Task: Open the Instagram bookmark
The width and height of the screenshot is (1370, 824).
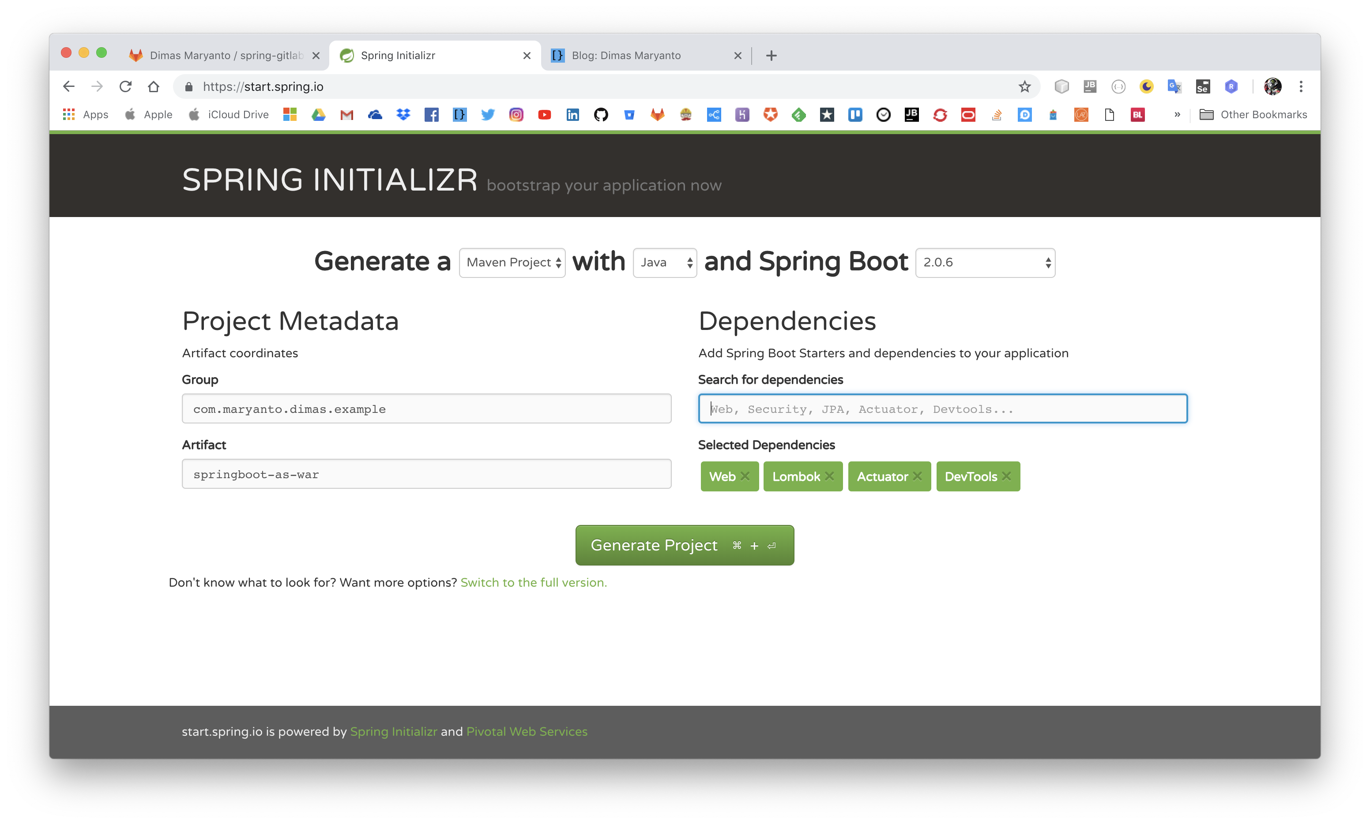Action: 516,115
